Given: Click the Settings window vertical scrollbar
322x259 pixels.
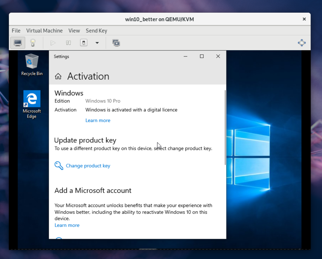Looking at the screenshot, I should 225,127.
